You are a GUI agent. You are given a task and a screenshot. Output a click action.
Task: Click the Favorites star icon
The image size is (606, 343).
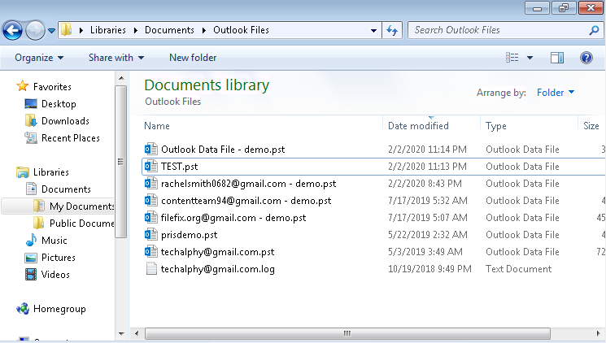tap(23, 86)
